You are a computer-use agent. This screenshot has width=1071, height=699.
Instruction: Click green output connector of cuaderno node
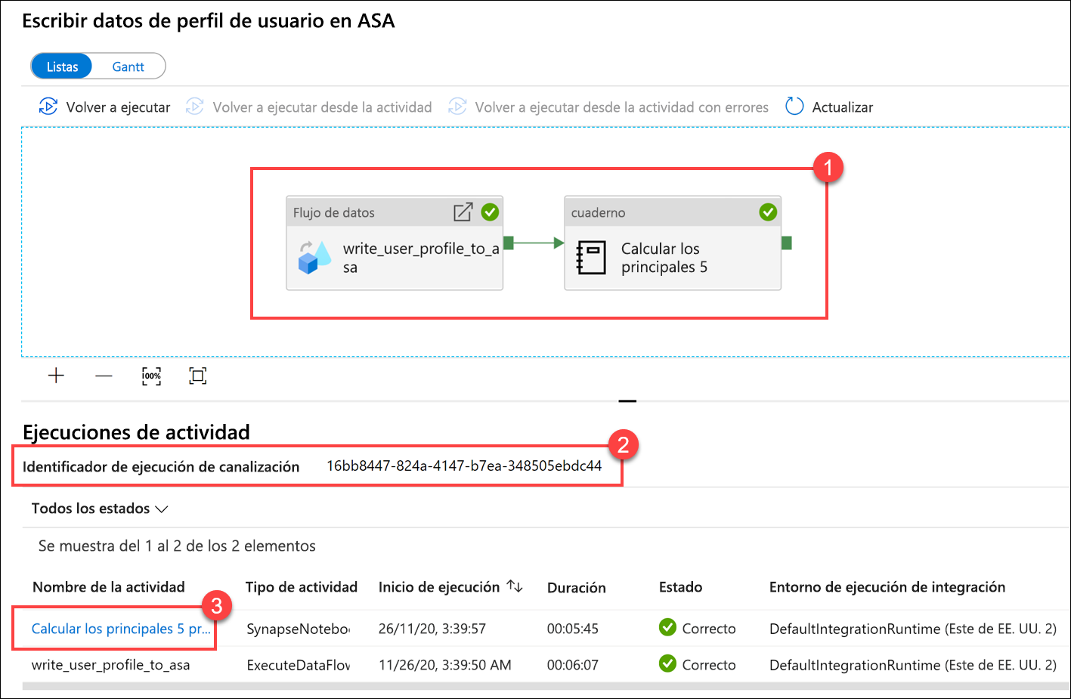[x=787, y=243]
